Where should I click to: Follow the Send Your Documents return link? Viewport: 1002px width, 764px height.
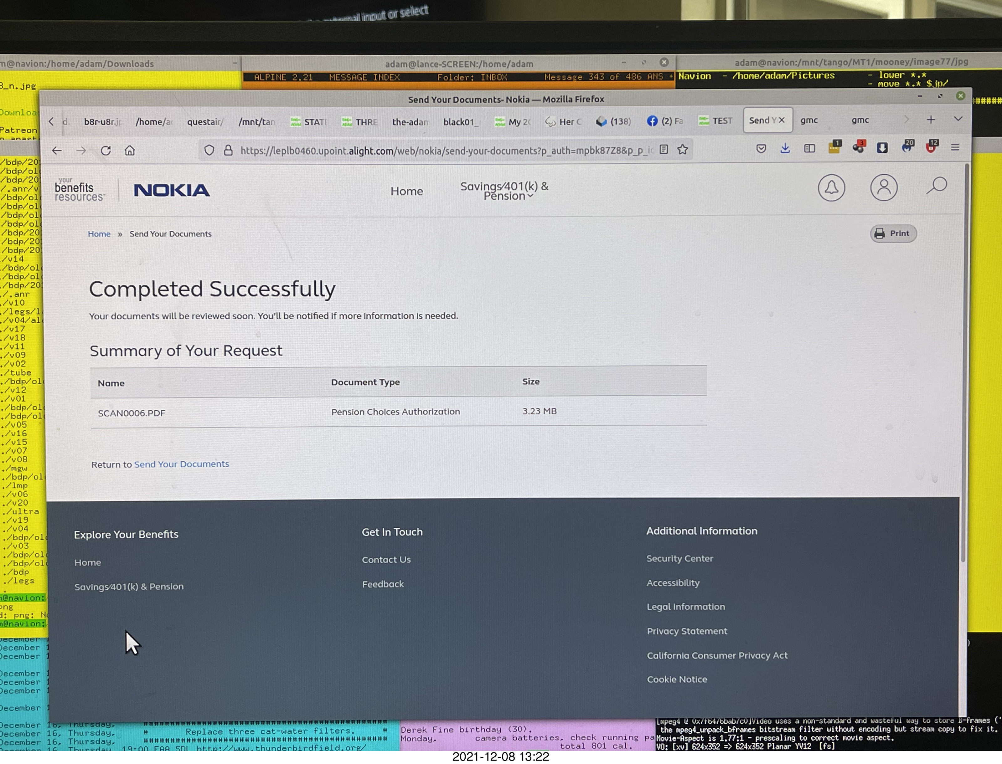182,464
